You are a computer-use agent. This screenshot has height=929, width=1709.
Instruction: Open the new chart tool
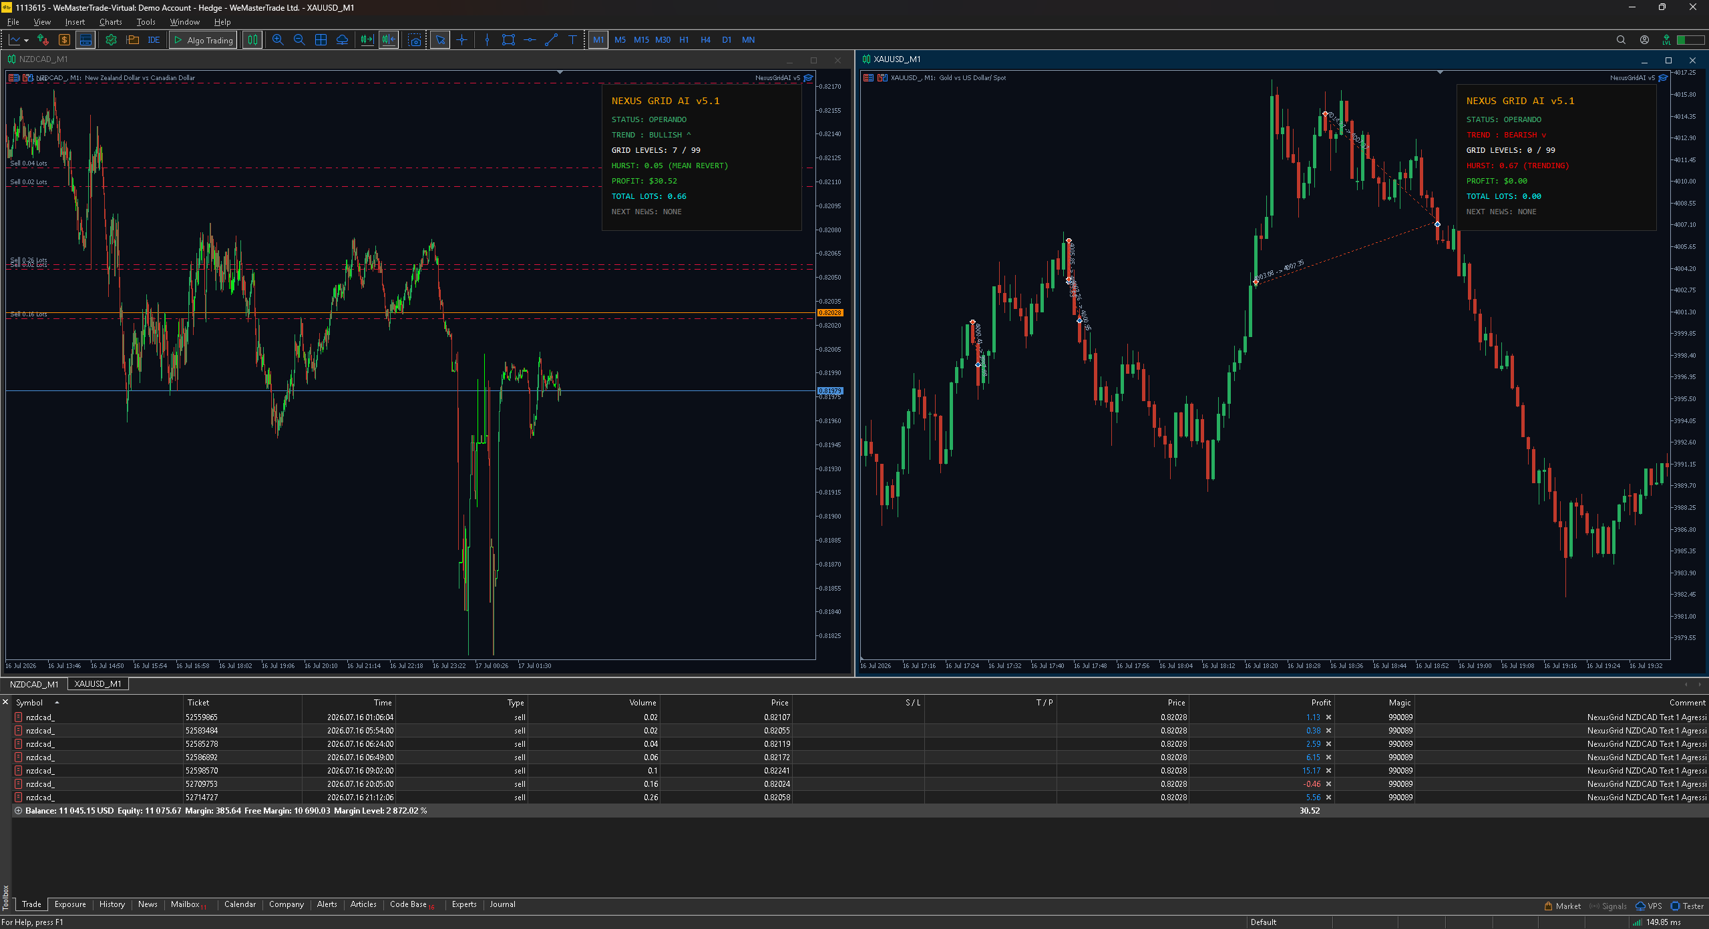14,40
